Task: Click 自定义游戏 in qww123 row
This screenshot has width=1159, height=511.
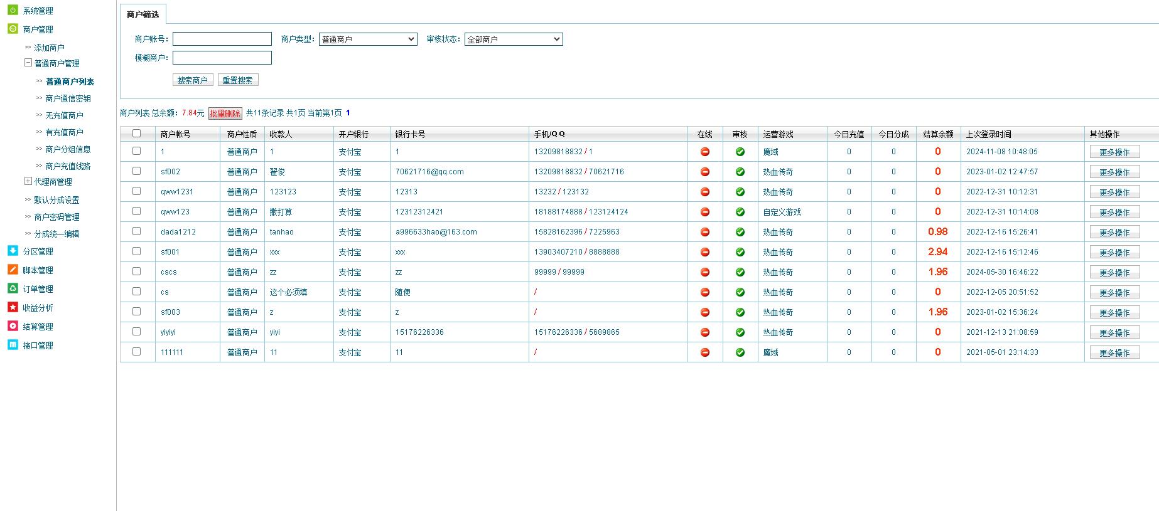Action: pyautogui.click(x=782, y=212)
